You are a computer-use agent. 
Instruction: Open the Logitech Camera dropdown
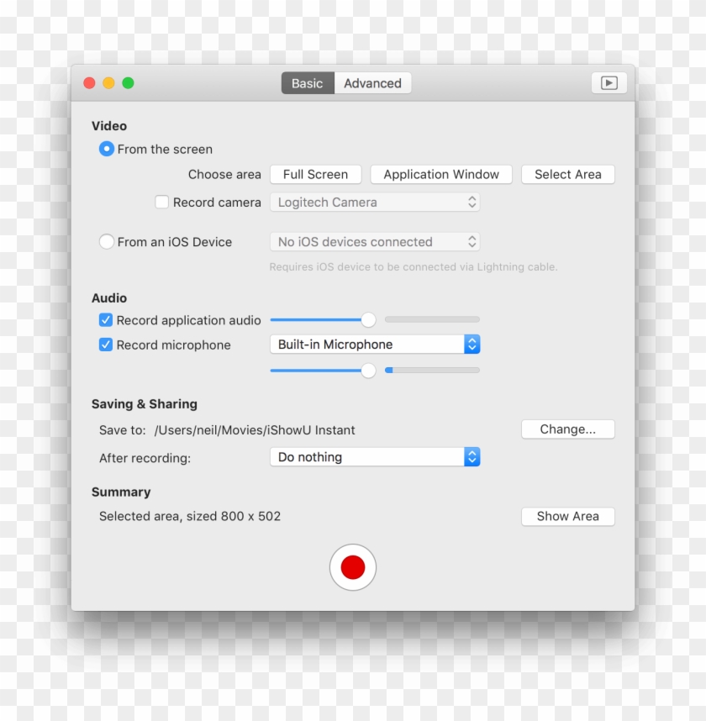coord(375,202)
